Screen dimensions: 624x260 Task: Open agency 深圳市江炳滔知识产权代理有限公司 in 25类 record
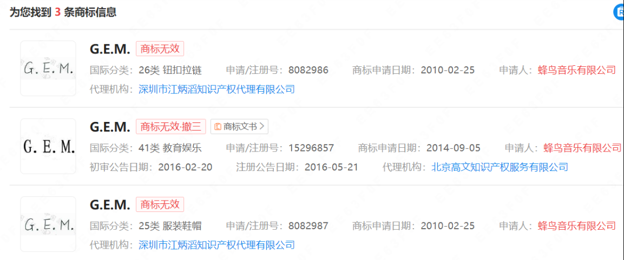[x=216, y=244]
